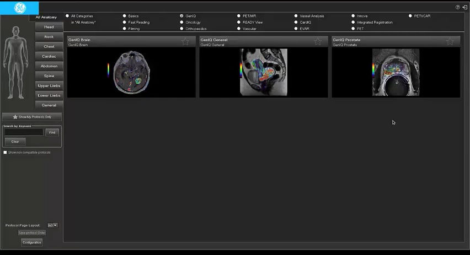The height and width of the screenshot is (255, 470).
Task: Click the exit/logout icon
Action: 464,7
